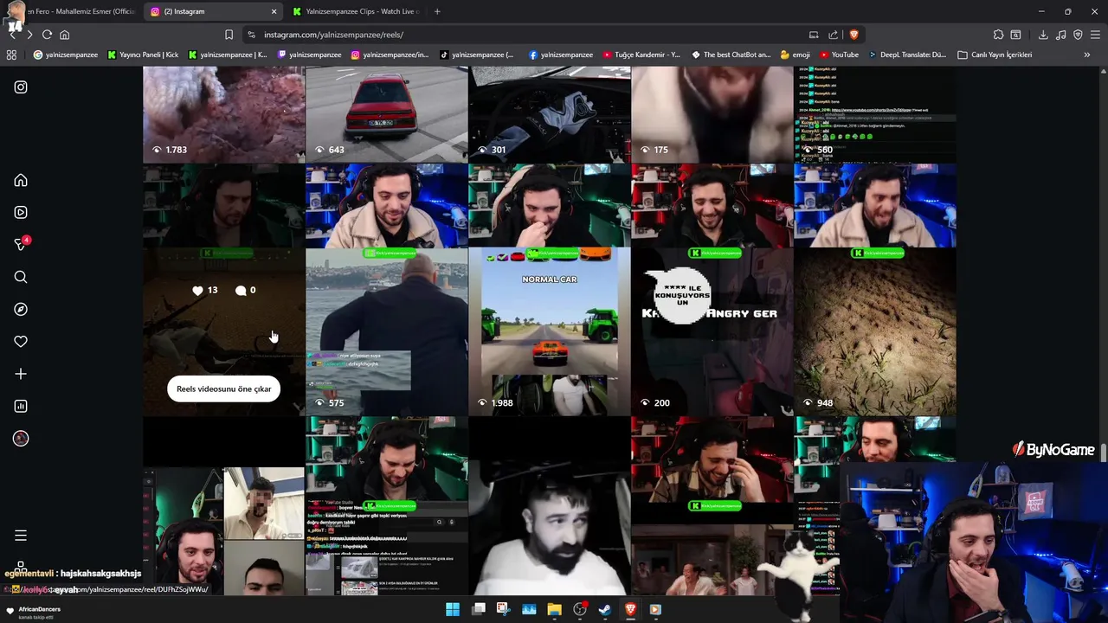Open the Extensions puzzle icon
This screenshot has width=1108, height=623.
click(x=998, y=35)
